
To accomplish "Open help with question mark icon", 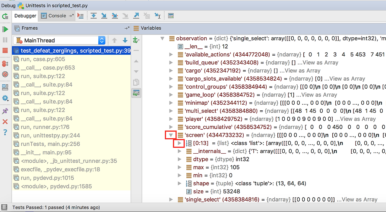I will 5,132.
